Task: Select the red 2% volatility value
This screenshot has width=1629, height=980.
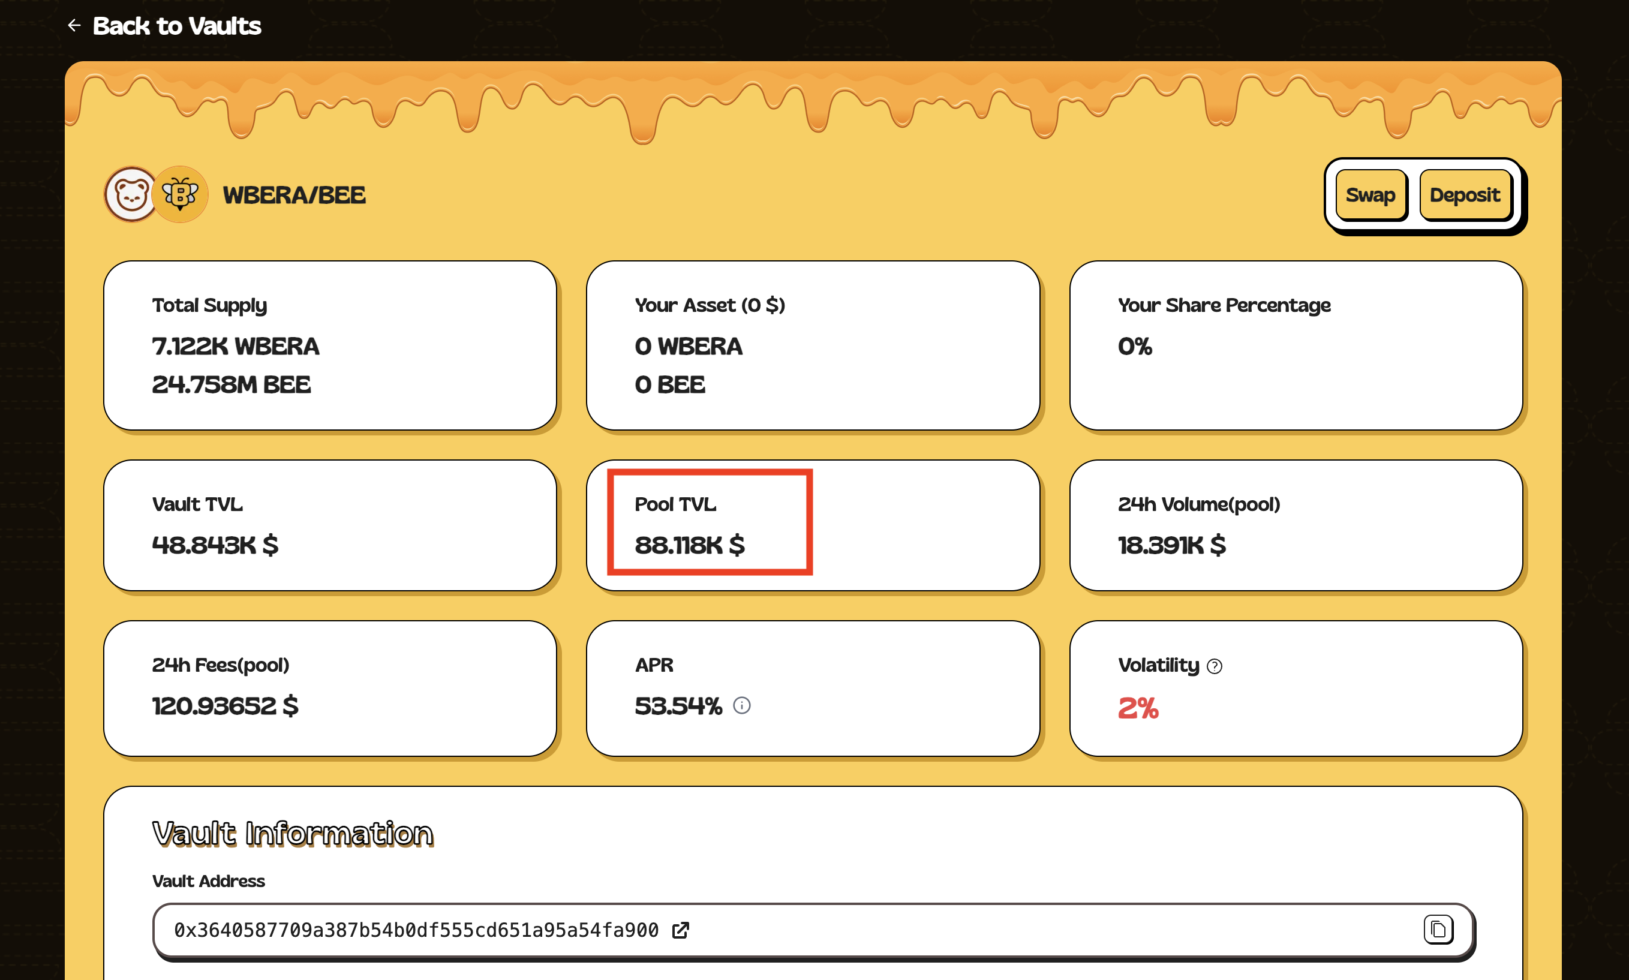Action: coord(1138,708)
